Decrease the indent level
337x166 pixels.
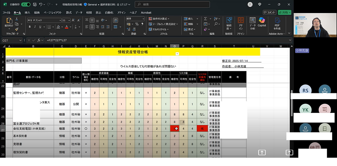tap(103, 27)
